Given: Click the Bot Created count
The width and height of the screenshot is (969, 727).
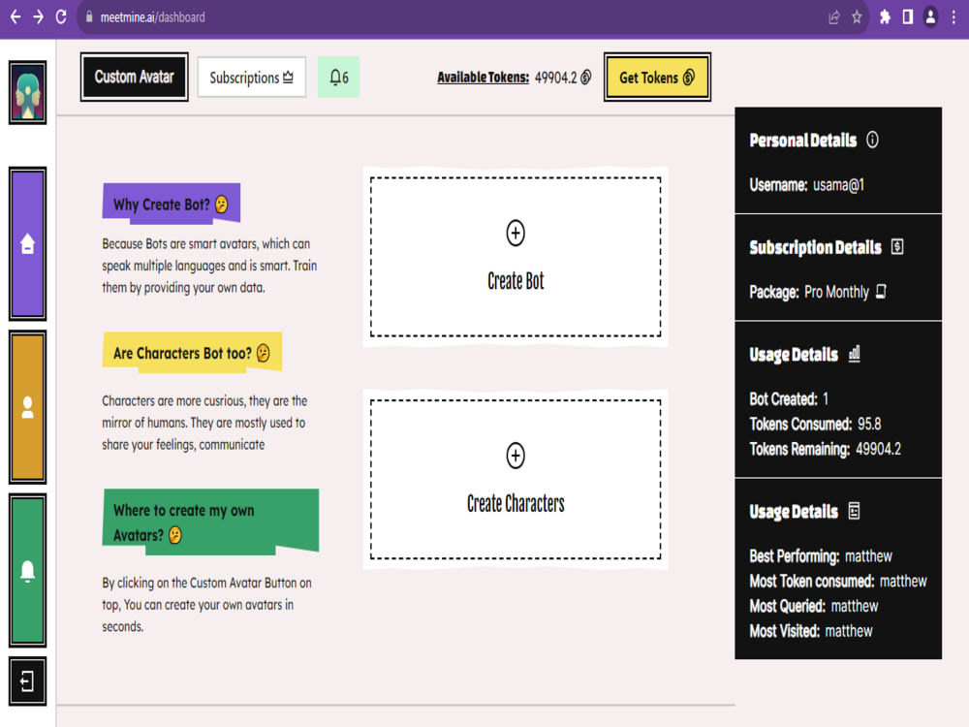Looking at the screenshot, I should (825, 398).
